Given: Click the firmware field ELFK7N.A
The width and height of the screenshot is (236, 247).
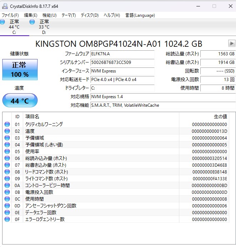Looking at the screenshot, I should click(122, 54).
